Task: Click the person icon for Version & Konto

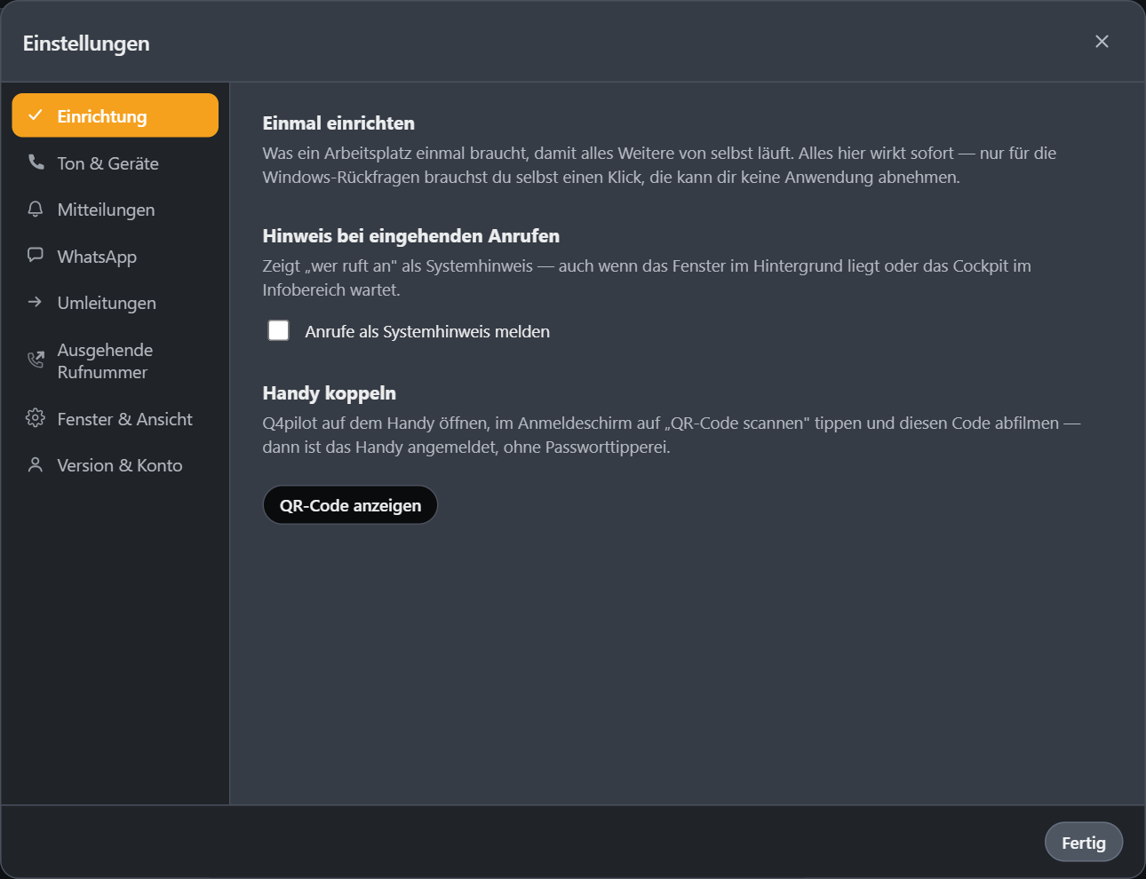Action: pyautogui.click(x=36, y=464)
